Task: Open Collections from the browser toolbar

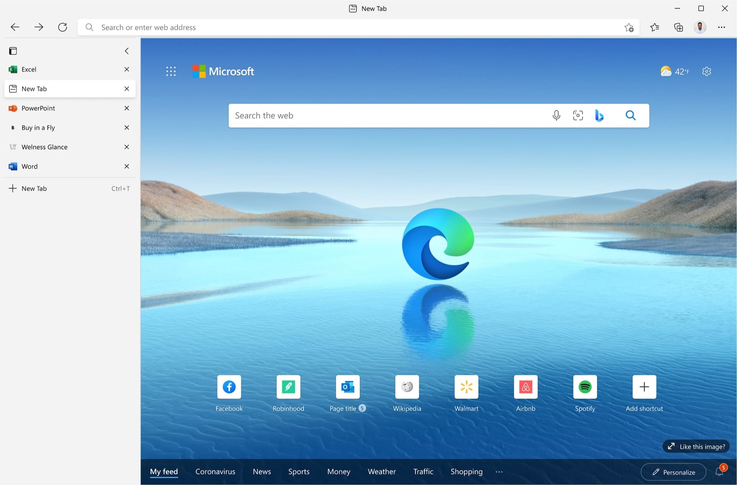Action: point(678,27)
